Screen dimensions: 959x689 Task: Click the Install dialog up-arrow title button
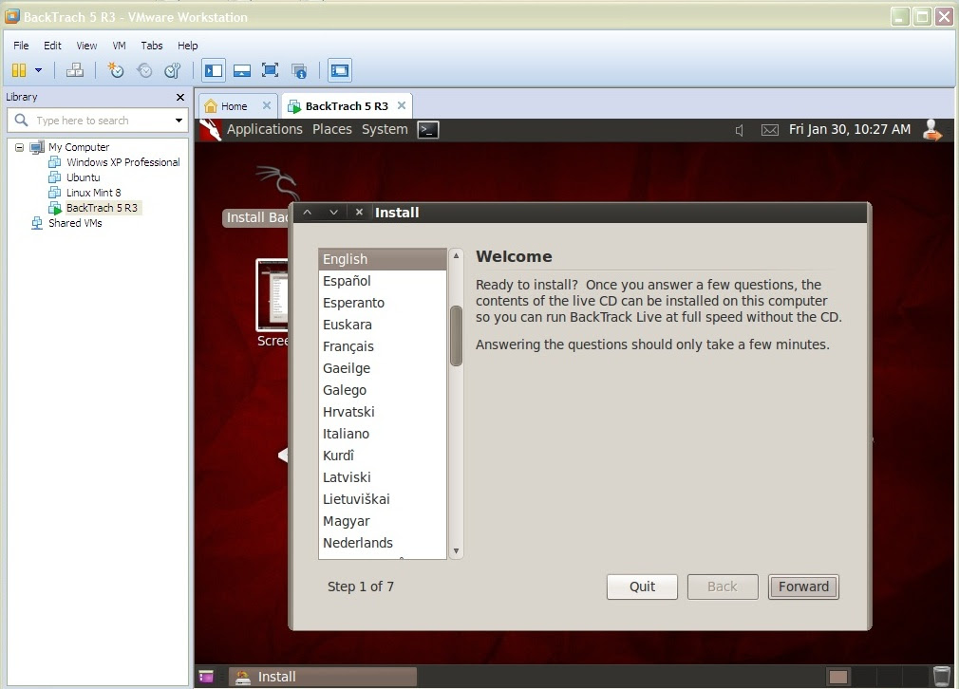pos(308,213)
